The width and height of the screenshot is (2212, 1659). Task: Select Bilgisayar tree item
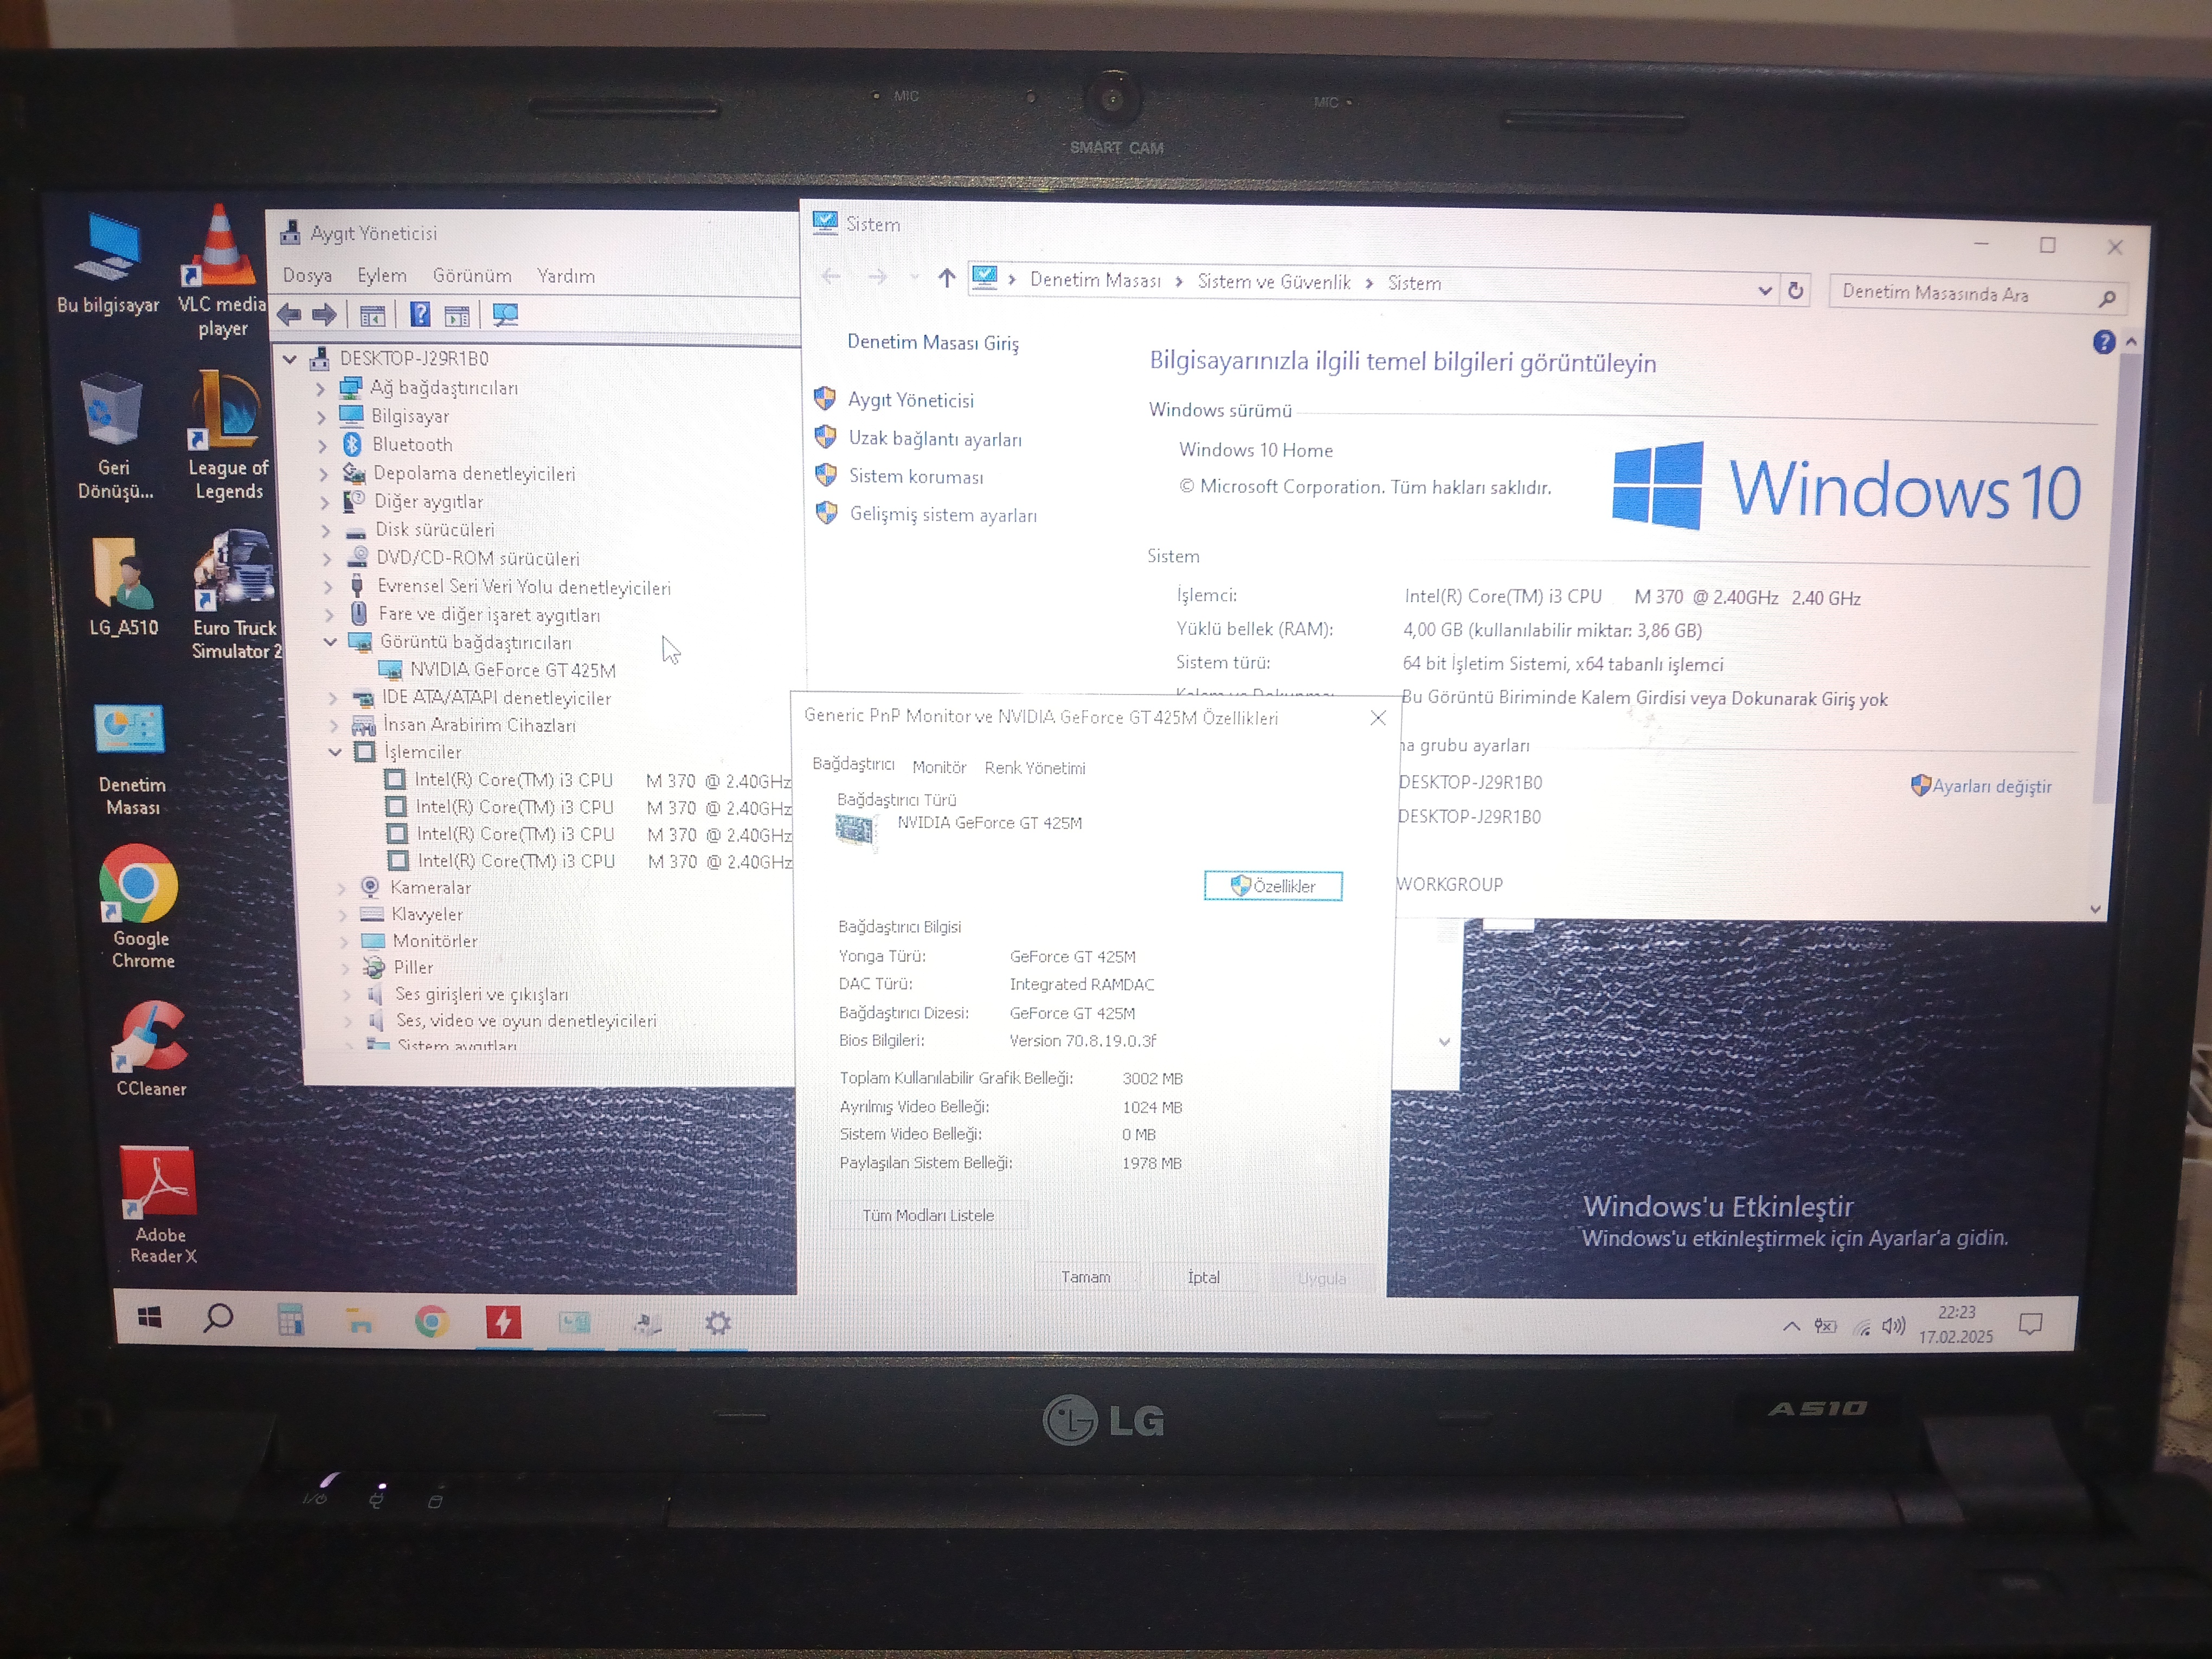[x=410, y=416]
